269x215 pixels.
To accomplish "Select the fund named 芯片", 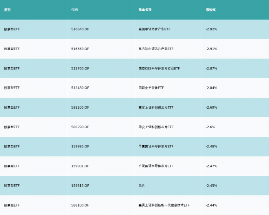I will click(142, 186).
